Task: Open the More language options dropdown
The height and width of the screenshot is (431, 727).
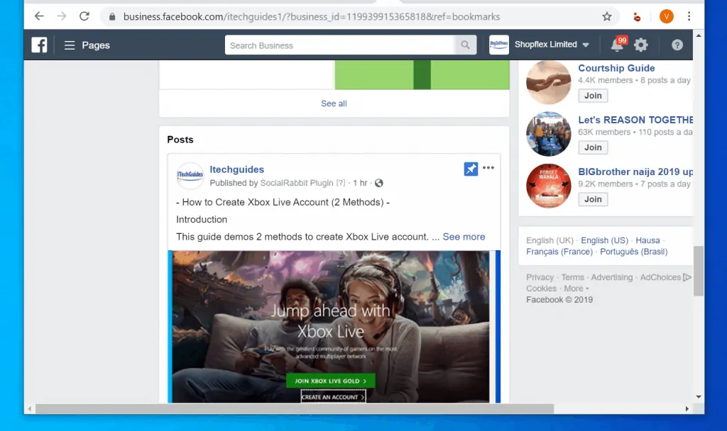Action: tap(575, 289)
